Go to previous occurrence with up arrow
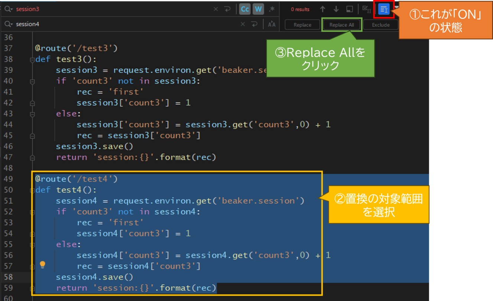Image resolution: width=493 pixels, height=301 pixels. (x=322, y=9)
